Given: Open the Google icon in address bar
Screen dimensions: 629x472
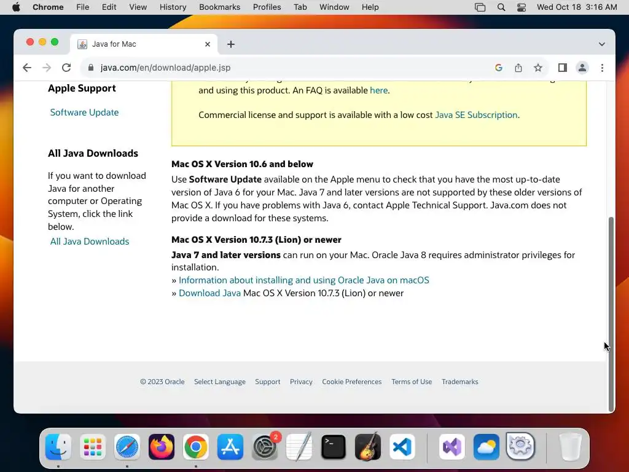Looking at the screenshot, I should tap(499, 68).
